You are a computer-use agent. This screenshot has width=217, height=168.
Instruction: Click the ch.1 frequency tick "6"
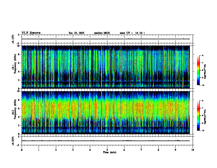(x=19, y=63)
